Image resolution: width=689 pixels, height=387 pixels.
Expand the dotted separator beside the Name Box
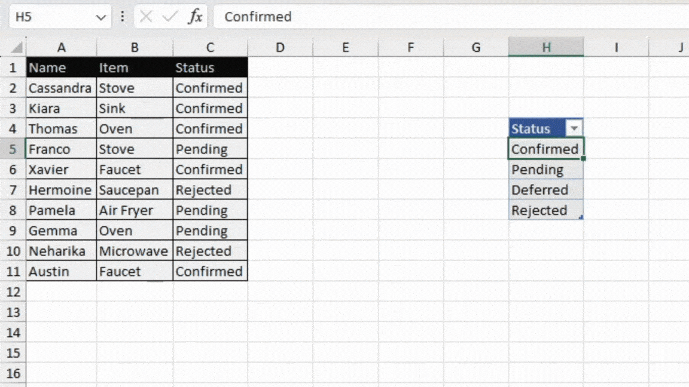[123, 17]
